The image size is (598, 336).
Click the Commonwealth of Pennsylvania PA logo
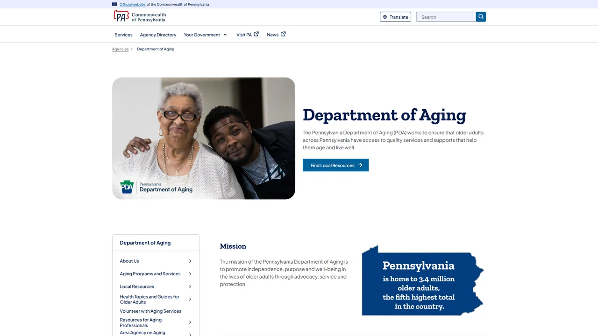point(140,17)
